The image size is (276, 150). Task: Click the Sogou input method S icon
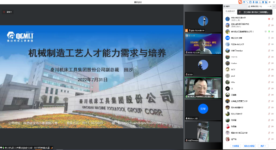tap(240, 2)
